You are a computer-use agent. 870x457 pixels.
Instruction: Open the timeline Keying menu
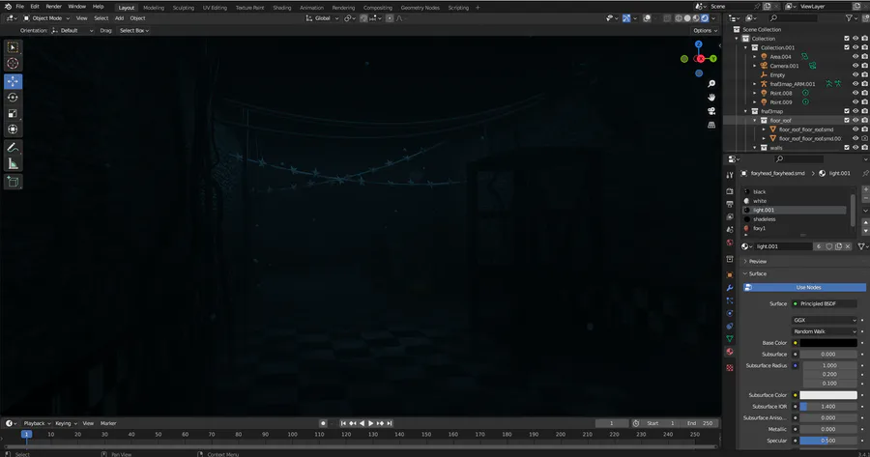(66, 423)
